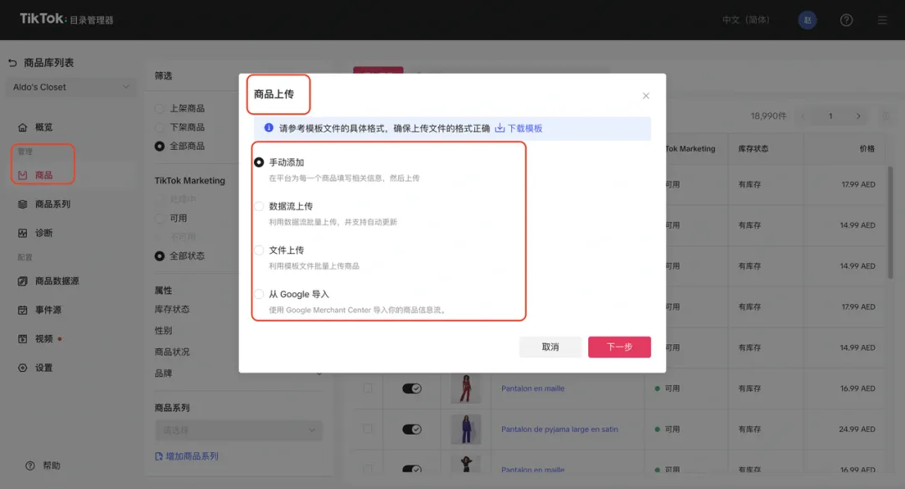Select the 下架商品 filter radio
The height and width of the screenshot is (489, 905).
tap(159, 127)
